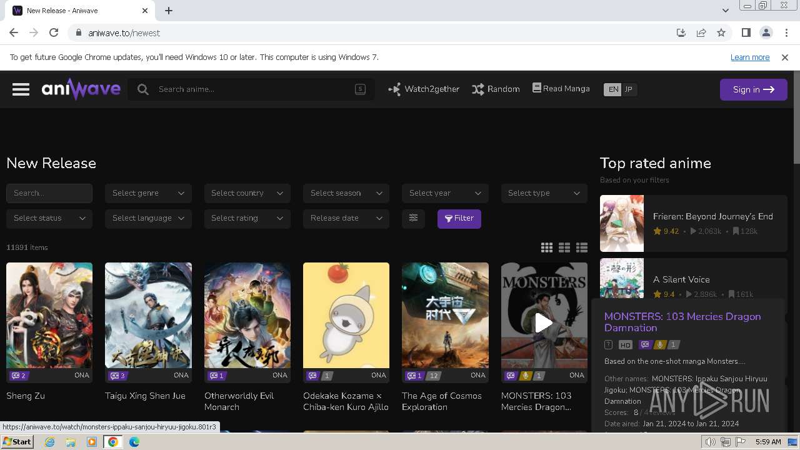The width and height of the screenshot is (800, 450).
Task: Expand Select language dropdown
Action: (x=148, y=218)
